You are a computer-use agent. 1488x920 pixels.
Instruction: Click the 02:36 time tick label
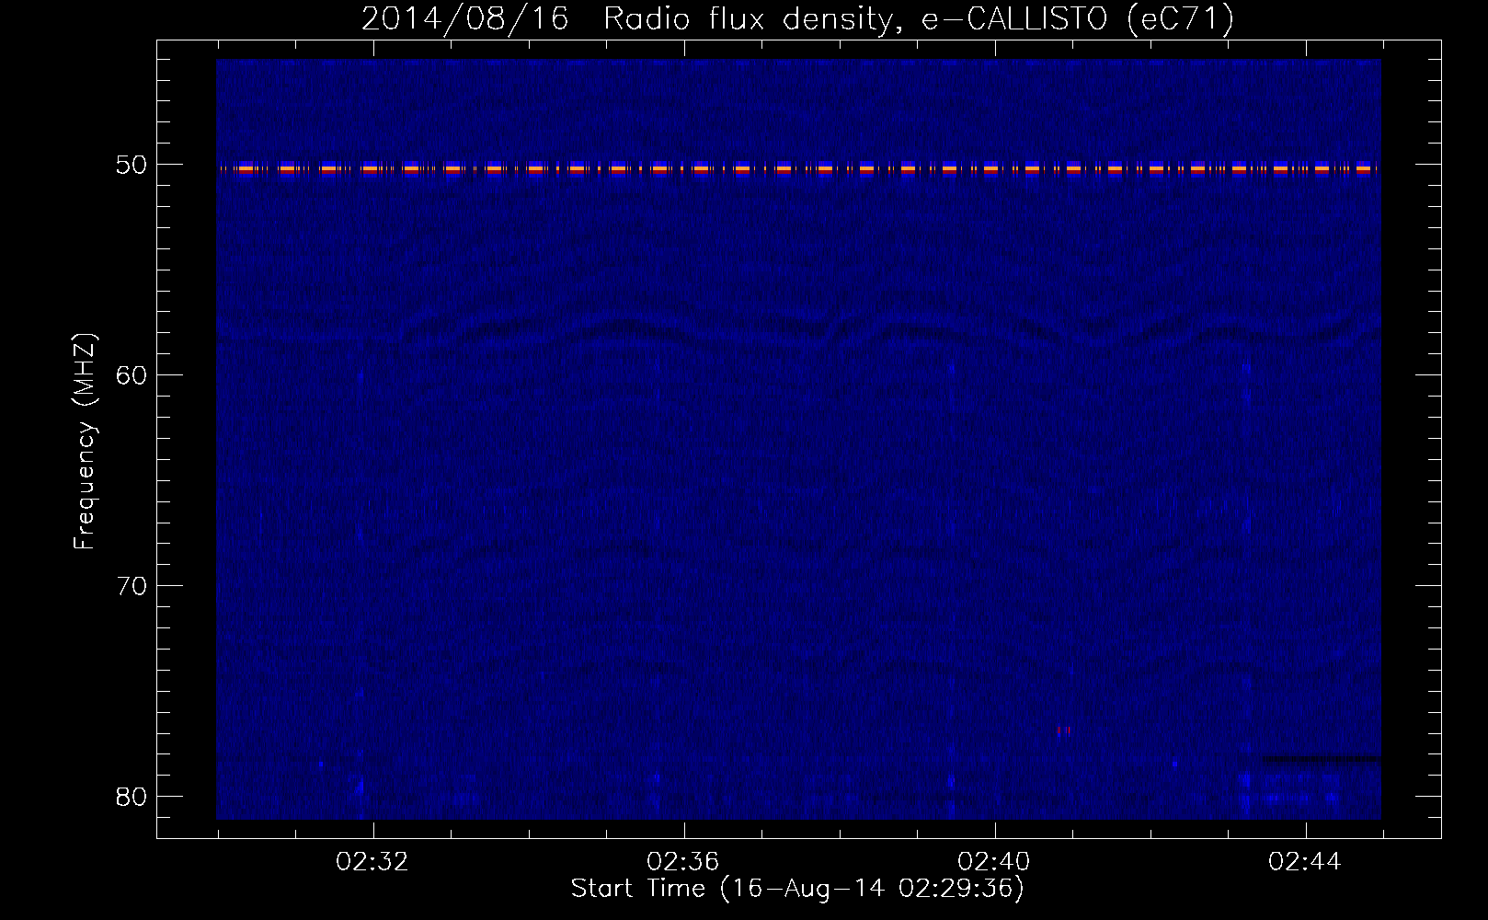[683, 862]
